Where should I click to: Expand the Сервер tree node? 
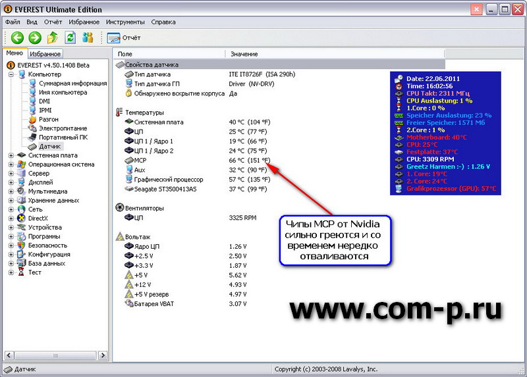point(11,174)
